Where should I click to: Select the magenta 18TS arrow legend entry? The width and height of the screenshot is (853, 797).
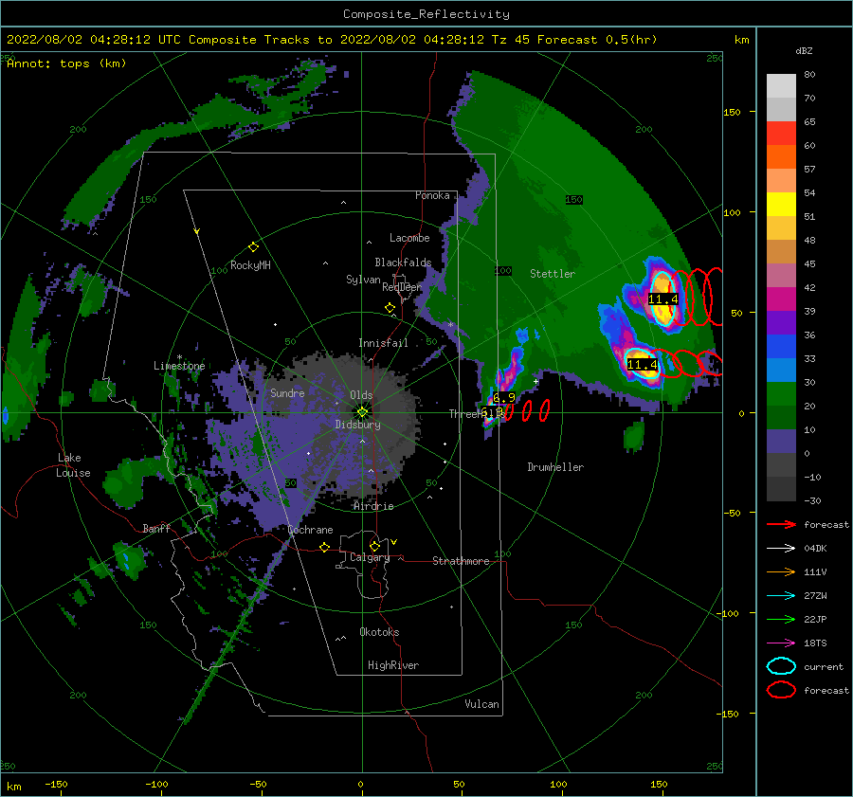[781, 643]
